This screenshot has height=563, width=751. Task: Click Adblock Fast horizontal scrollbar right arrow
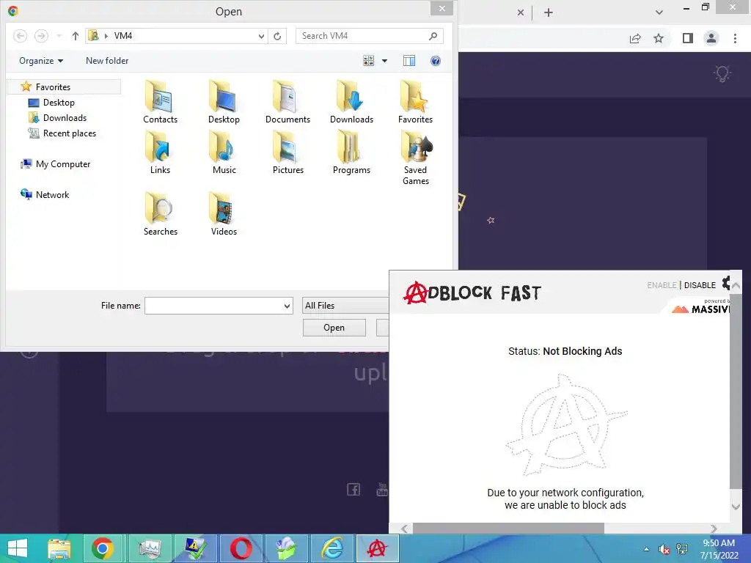tap(714, 529)
